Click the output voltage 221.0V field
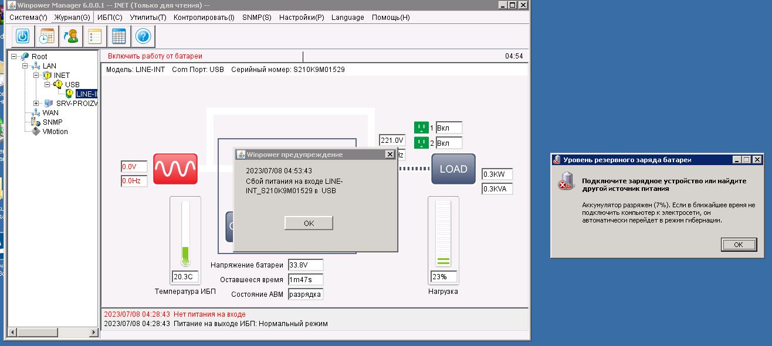772x346 pixels. pyautogui.click(x=392, y=140)
